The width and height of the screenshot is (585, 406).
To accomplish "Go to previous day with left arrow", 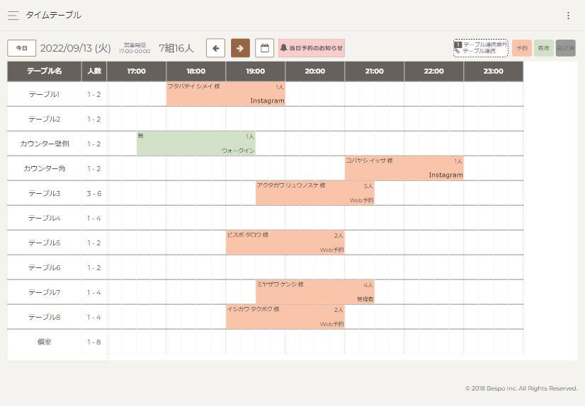I will 215,48.
